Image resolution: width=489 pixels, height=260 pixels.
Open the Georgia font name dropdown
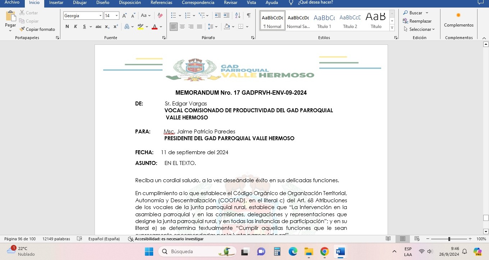101,16
